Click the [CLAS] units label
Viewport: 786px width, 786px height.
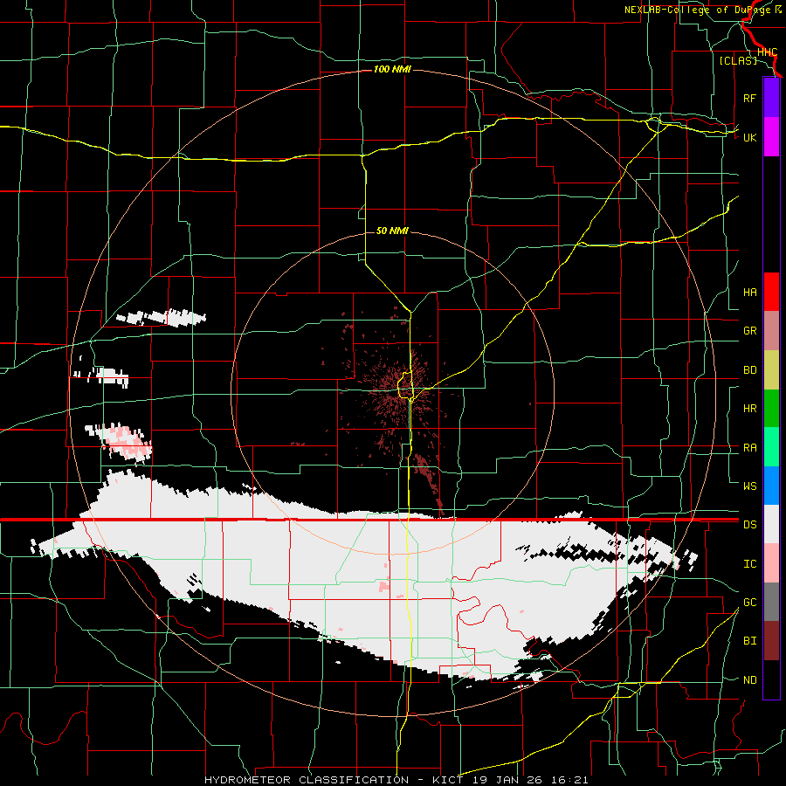click(738, 60)
